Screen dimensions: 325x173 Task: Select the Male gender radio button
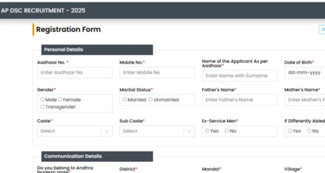(x=42, y=99)
